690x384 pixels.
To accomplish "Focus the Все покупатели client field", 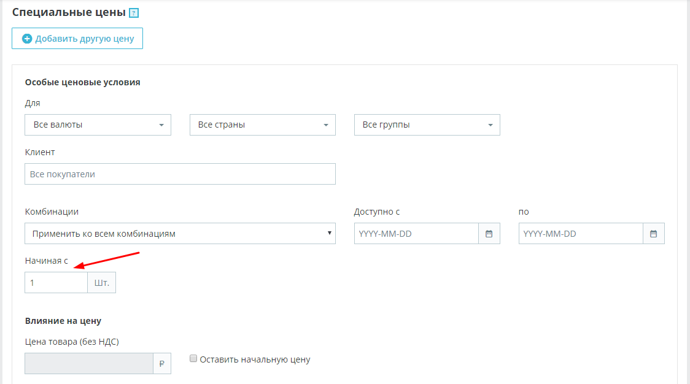I will point(180,174).
